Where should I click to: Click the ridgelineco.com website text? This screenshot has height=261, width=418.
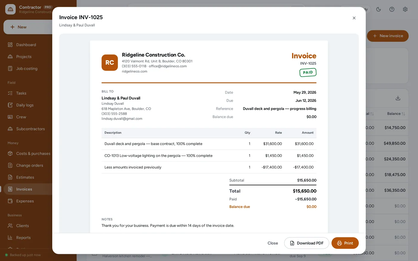coord(134,72)
